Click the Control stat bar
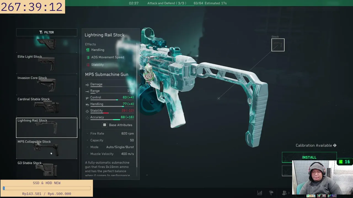 (x=112, y=100)
